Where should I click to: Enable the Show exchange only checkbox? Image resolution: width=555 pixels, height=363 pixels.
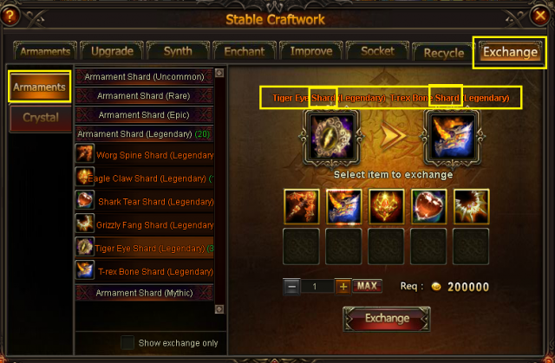pos(127,342)
